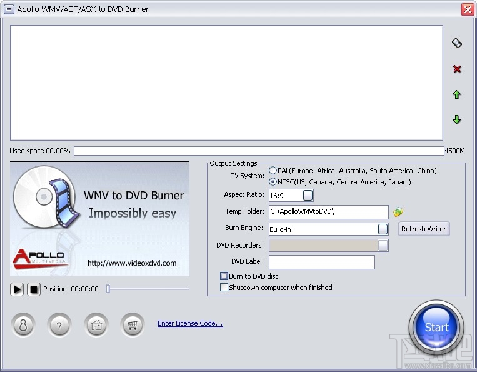Move selected file up with green arrow
477x372 pixels.
pos(456,94)
